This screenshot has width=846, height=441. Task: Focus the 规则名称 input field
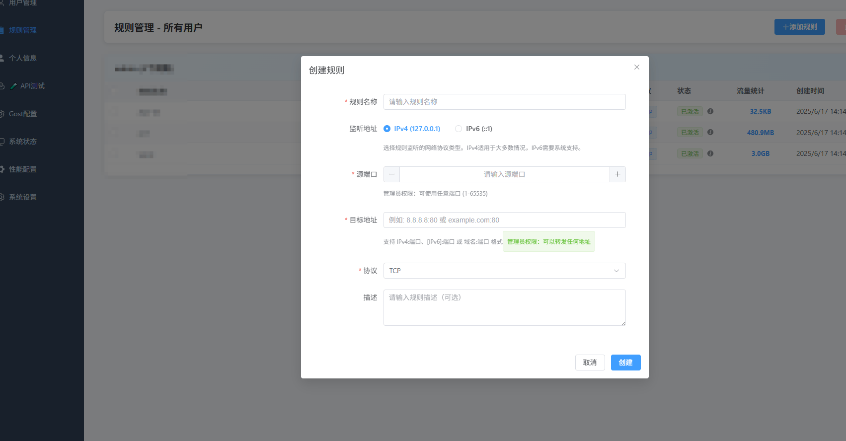(504, 102)
